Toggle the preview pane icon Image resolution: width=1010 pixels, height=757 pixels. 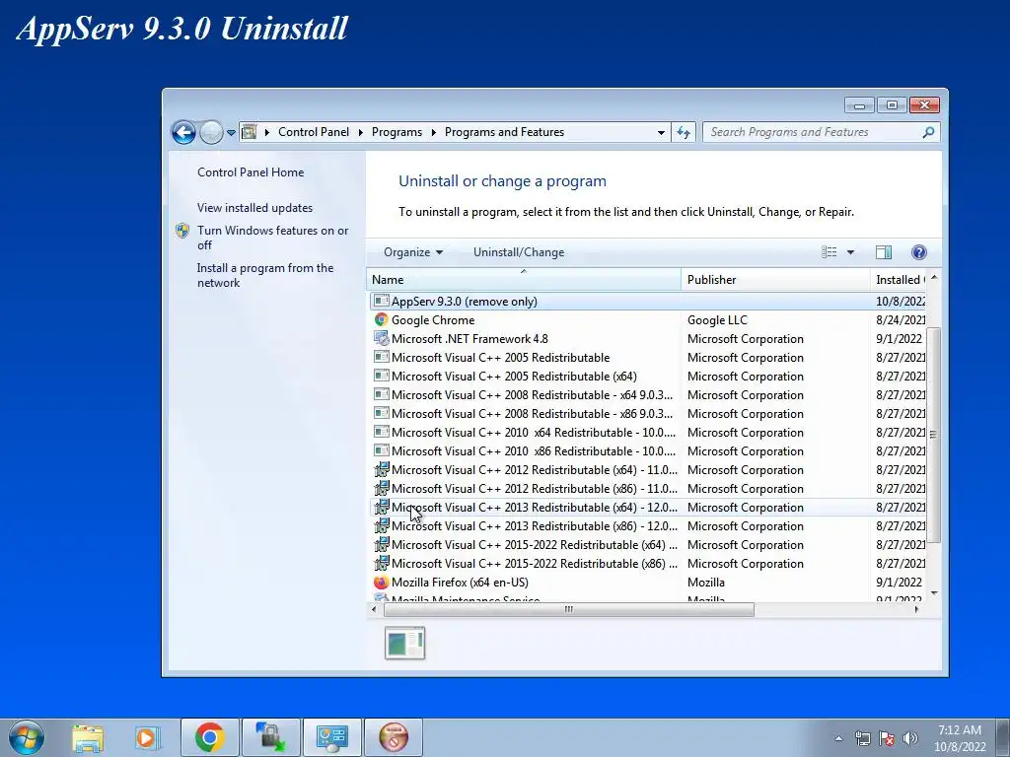click(x=884, y=252)
